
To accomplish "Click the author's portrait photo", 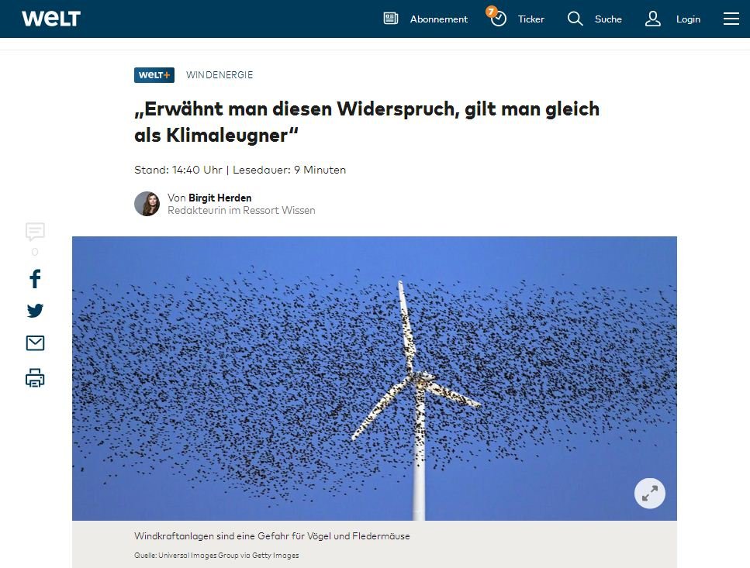I will coord(147,204).
